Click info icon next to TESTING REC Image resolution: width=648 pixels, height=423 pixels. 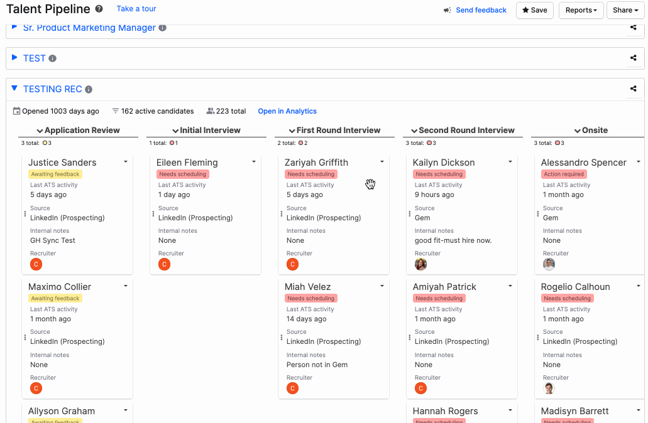[x=89, y=90]
